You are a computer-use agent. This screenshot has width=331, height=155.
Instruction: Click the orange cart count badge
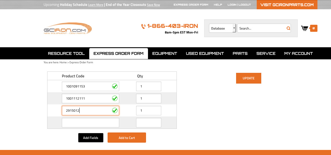313,28
